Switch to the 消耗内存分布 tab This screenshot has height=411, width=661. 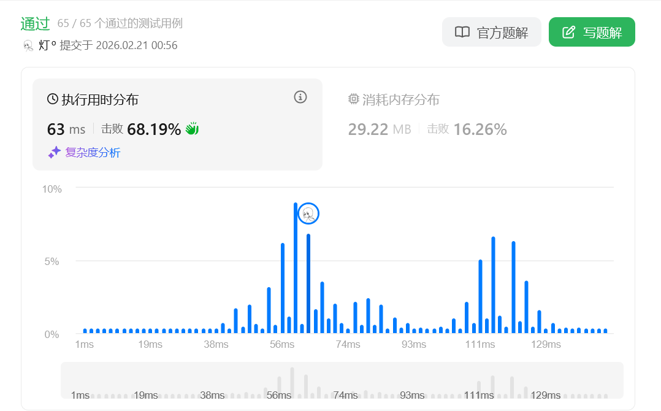pos(400,99)
